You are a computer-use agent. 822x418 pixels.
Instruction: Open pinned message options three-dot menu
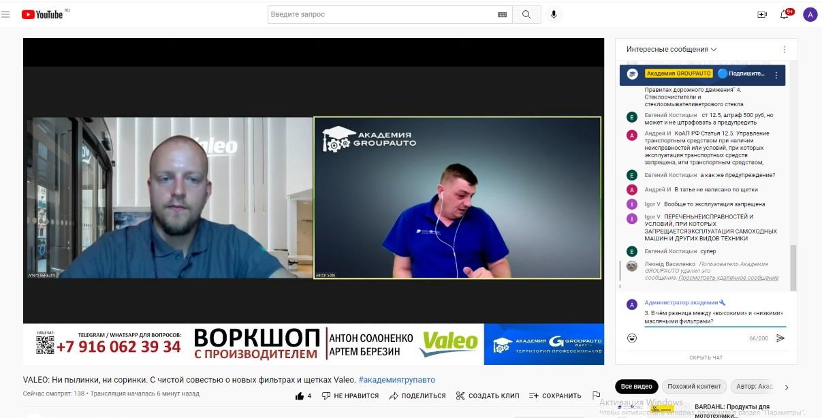tap(776, 75)
